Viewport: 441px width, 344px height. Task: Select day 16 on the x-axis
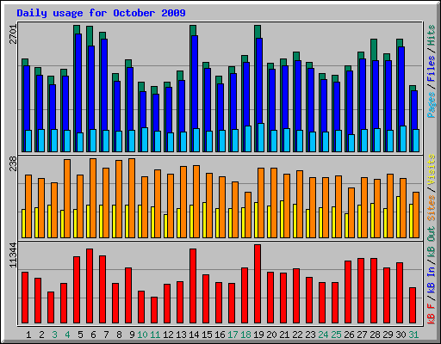220,335
